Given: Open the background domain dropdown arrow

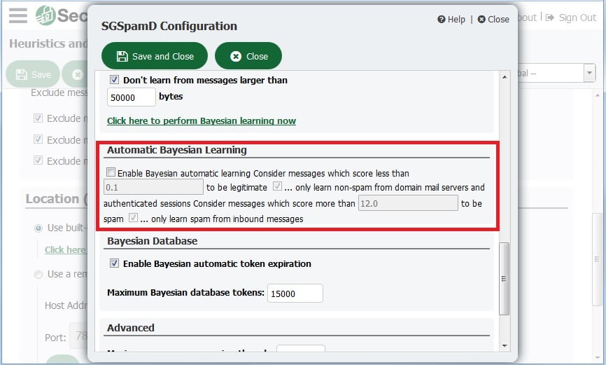Looking at the screenshot, I should click(589, 73).
